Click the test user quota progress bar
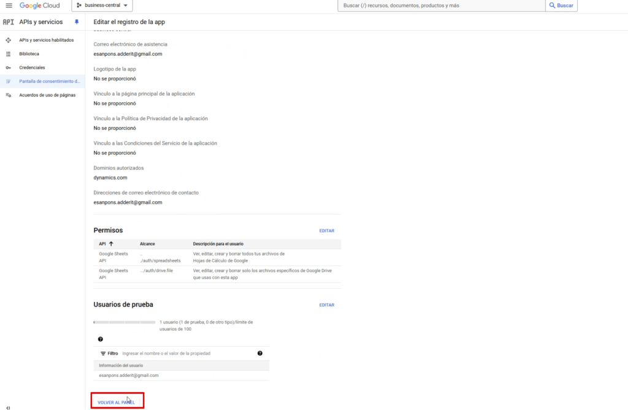 [x=124, y=322]
